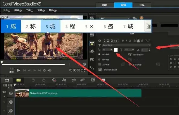Open the Graphic library icon
The width and height of the screenshot is (179, 115).
(92, 52)
